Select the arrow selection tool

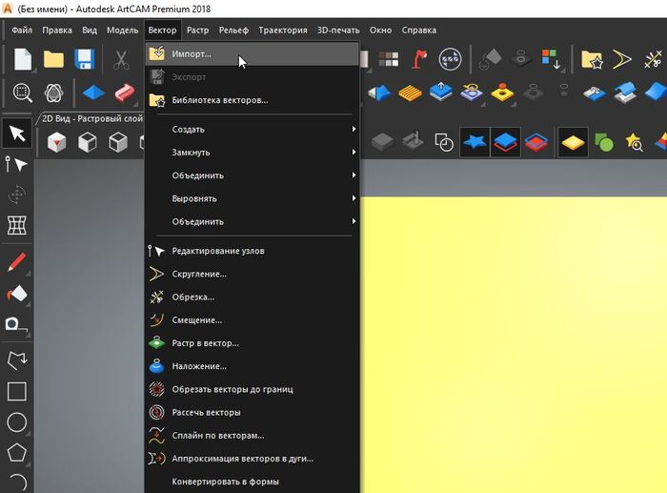pos(16,134)
